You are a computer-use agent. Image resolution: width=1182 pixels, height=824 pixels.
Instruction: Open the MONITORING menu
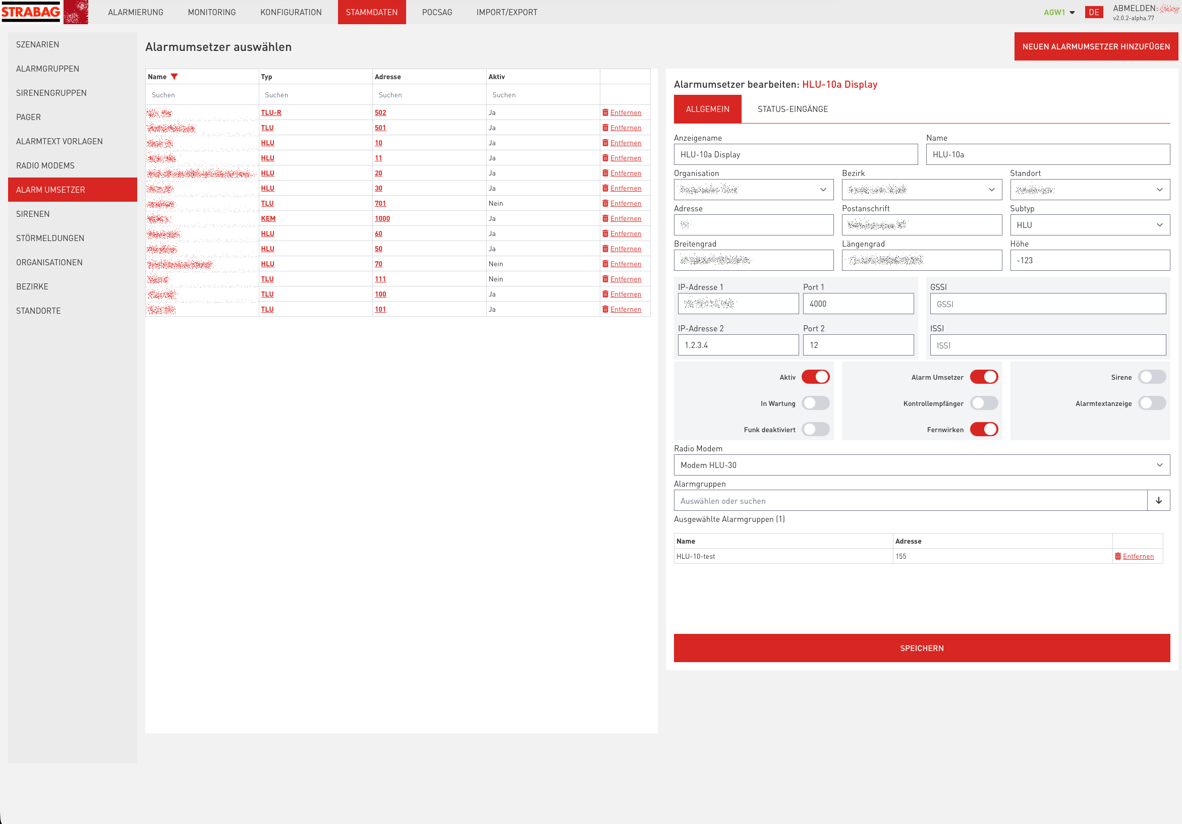pyautogui.click(x=211, y=12)
